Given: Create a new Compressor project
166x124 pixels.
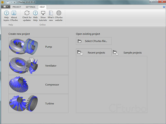Looking at the screenshot, I should coord(38,85).
